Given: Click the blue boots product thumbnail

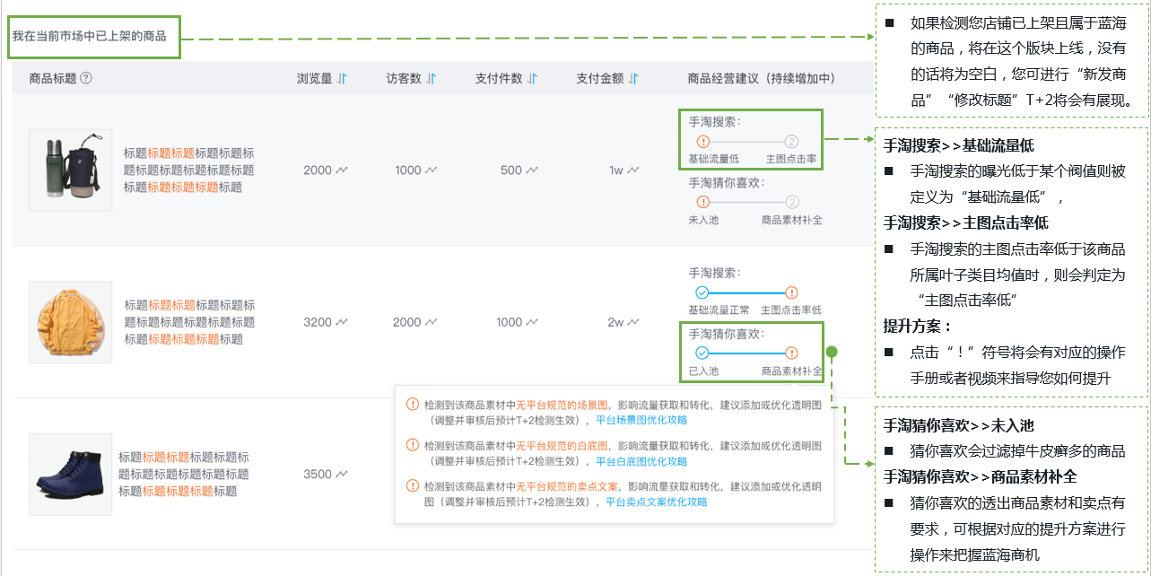Looking at the screenshot, I should click(x=71, y=475).
